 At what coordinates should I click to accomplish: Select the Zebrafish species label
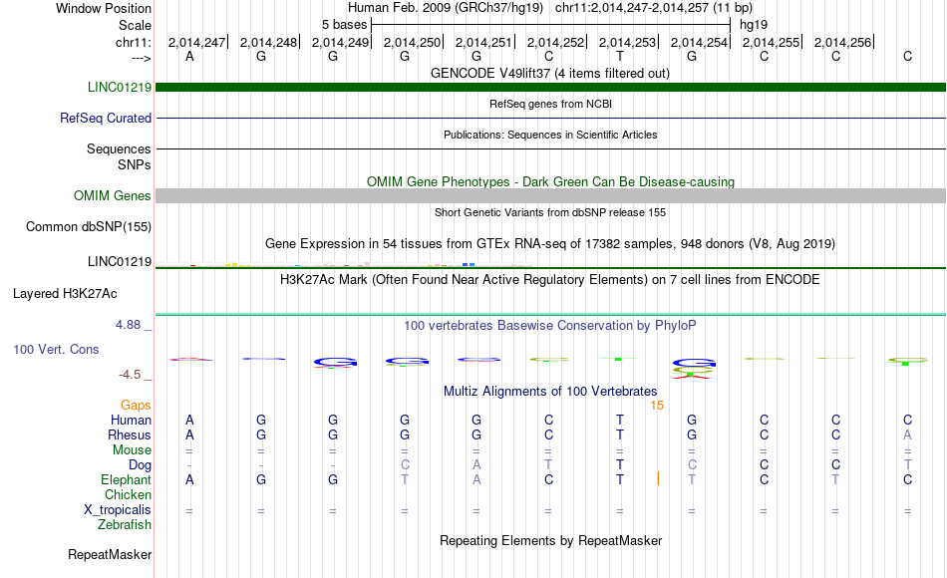click(x=125, y=524)
